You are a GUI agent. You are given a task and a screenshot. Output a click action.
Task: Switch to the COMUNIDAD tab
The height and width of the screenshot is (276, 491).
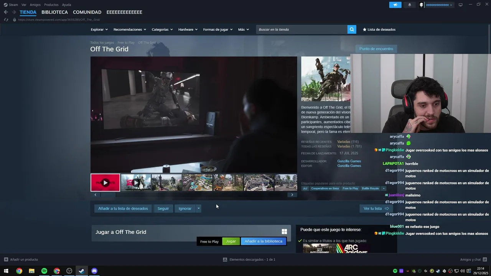[87, 12]
